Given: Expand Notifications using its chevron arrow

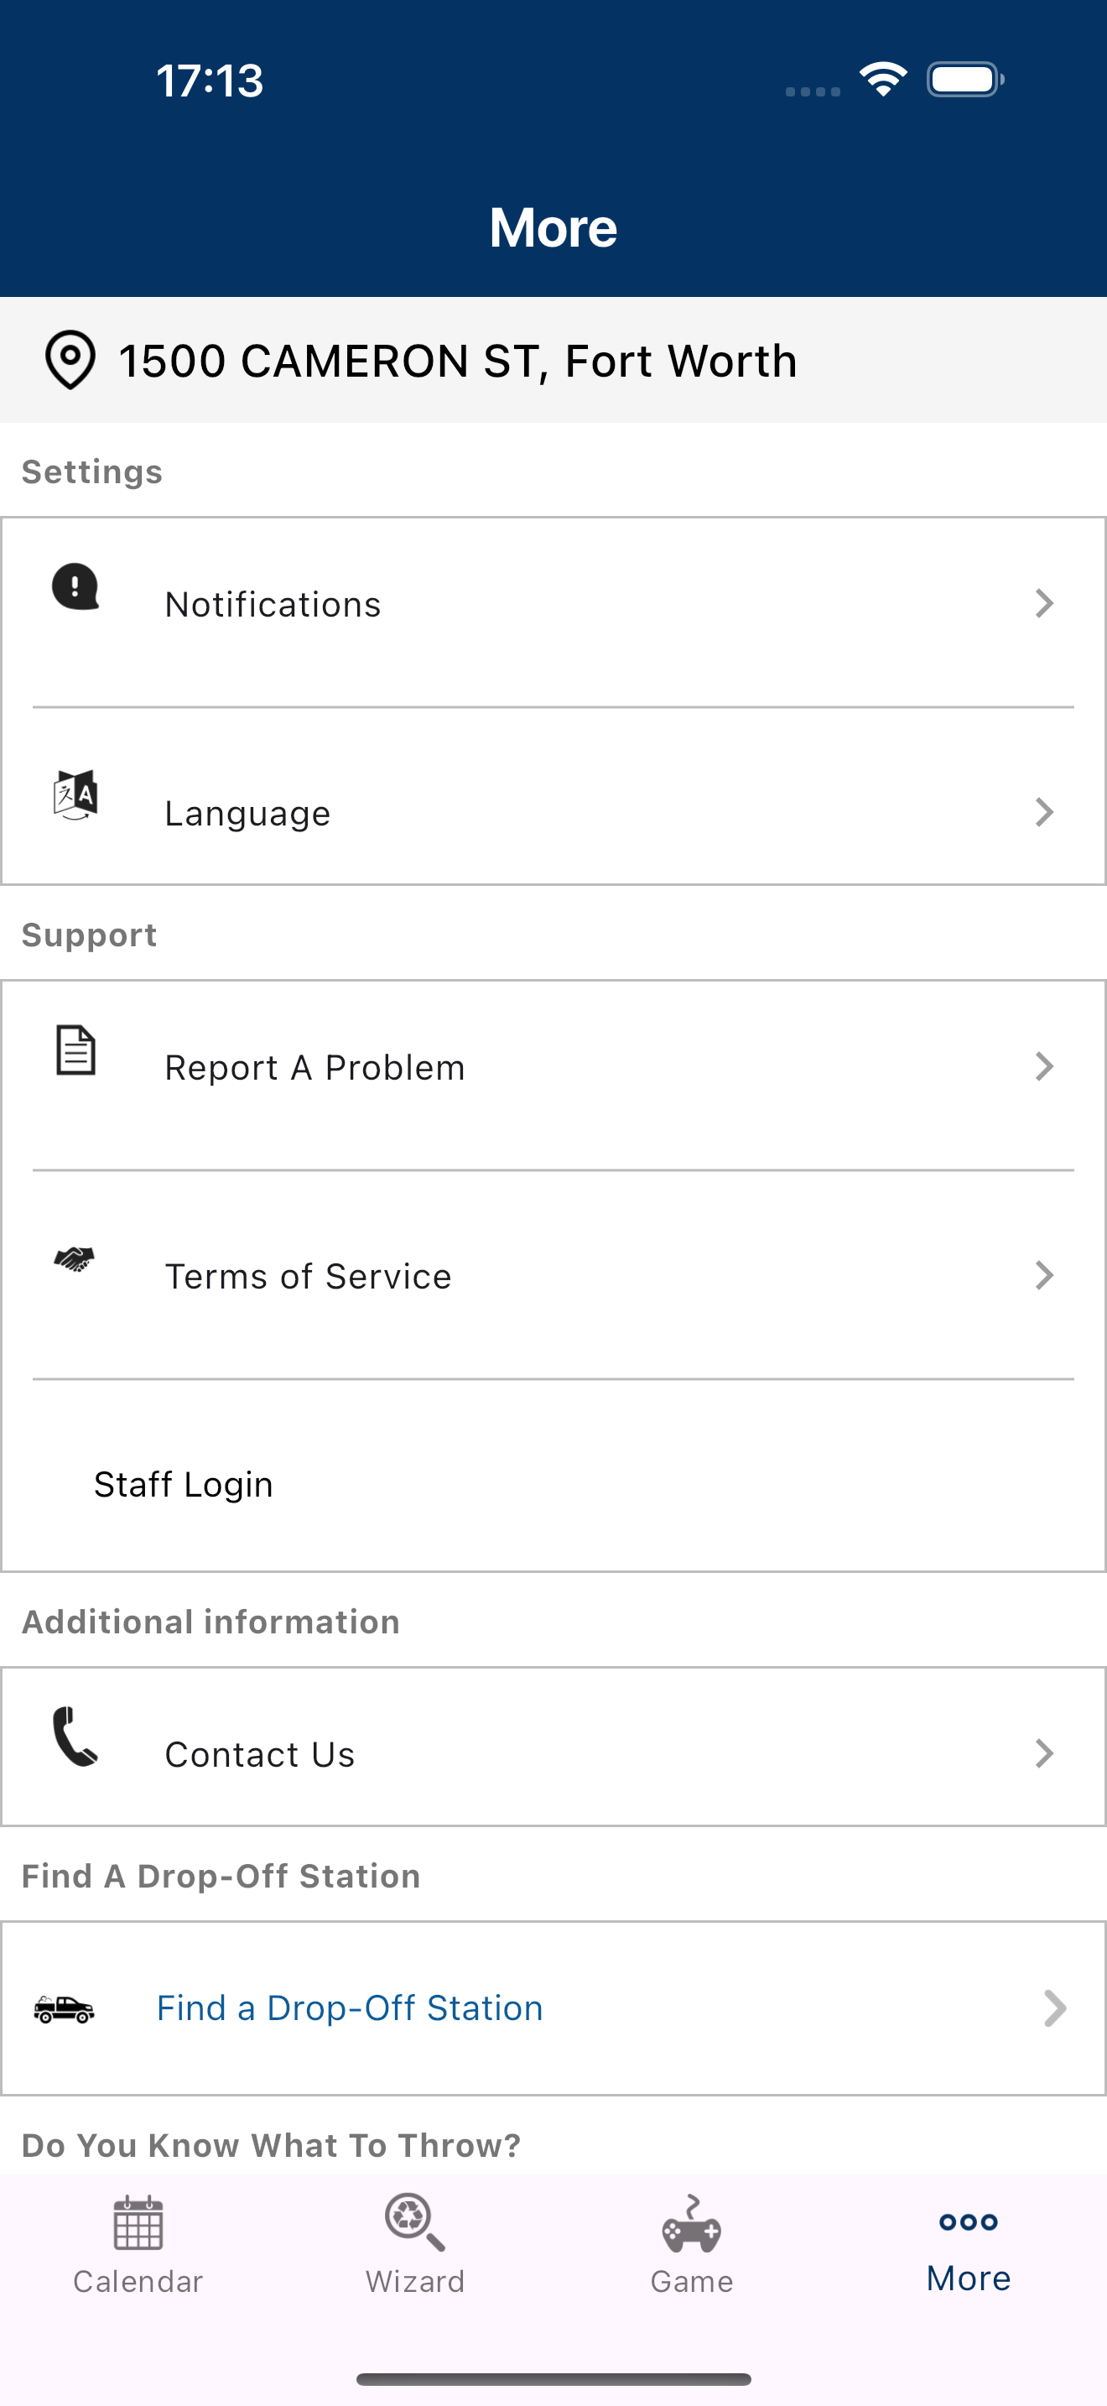Looking at the screenshot, I should tap(1044, 603).
